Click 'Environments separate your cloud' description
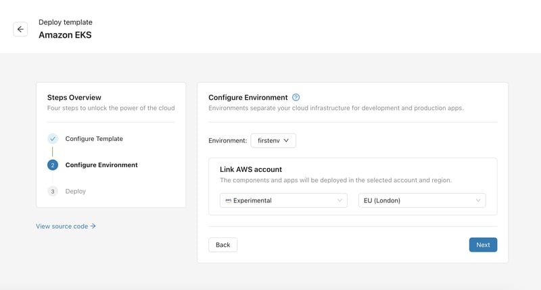Image resolution: width=541 pixels, height=290 pixels. point(336,108)
